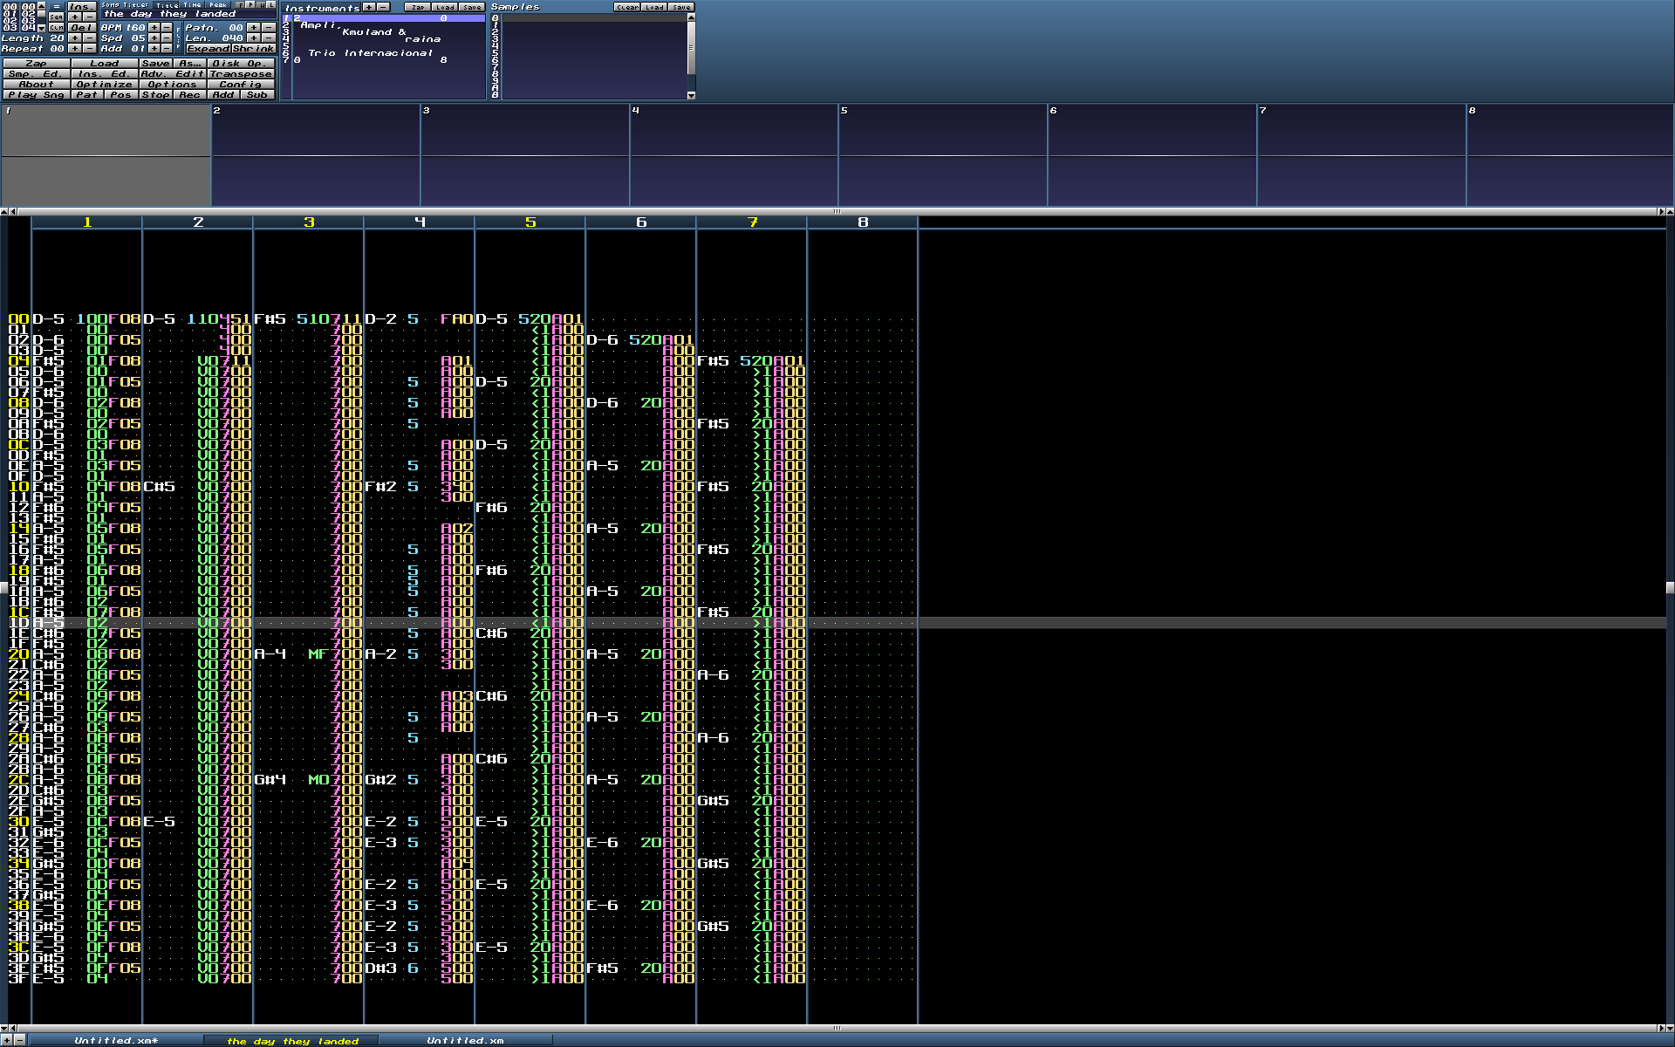Viewport: 1675px width, 1047px height.
Task: Toggle the L button near song title
Action: pyautogui.click(x=271, y=5)
